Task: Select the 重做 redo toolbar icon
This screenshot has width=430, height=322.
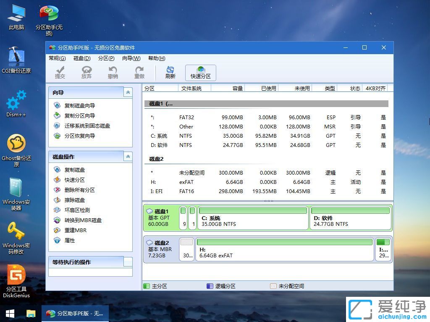Action: pos(139,72)
